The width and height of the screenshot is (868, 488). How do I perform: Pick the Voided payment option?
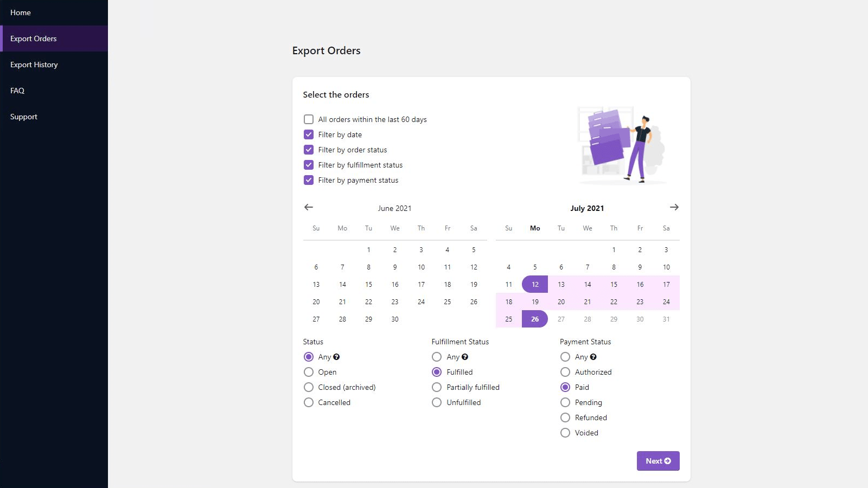coord(565,433)
